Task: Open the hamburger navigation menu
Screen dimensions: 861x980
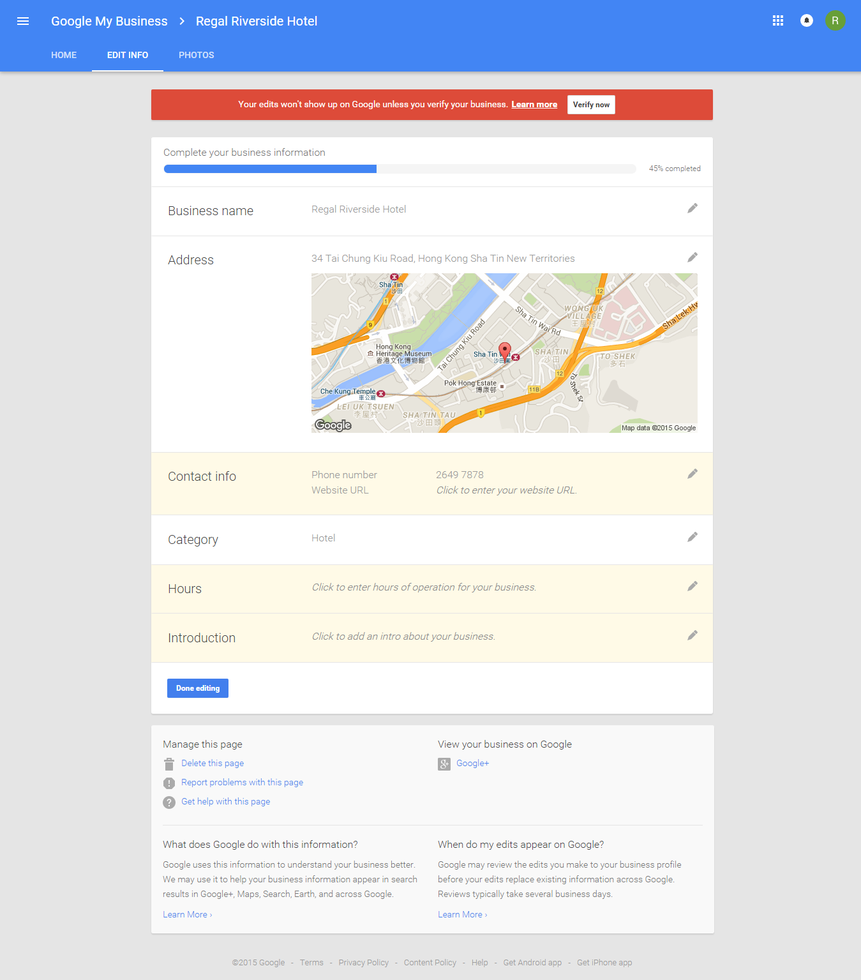Action: tap(23, 21)
